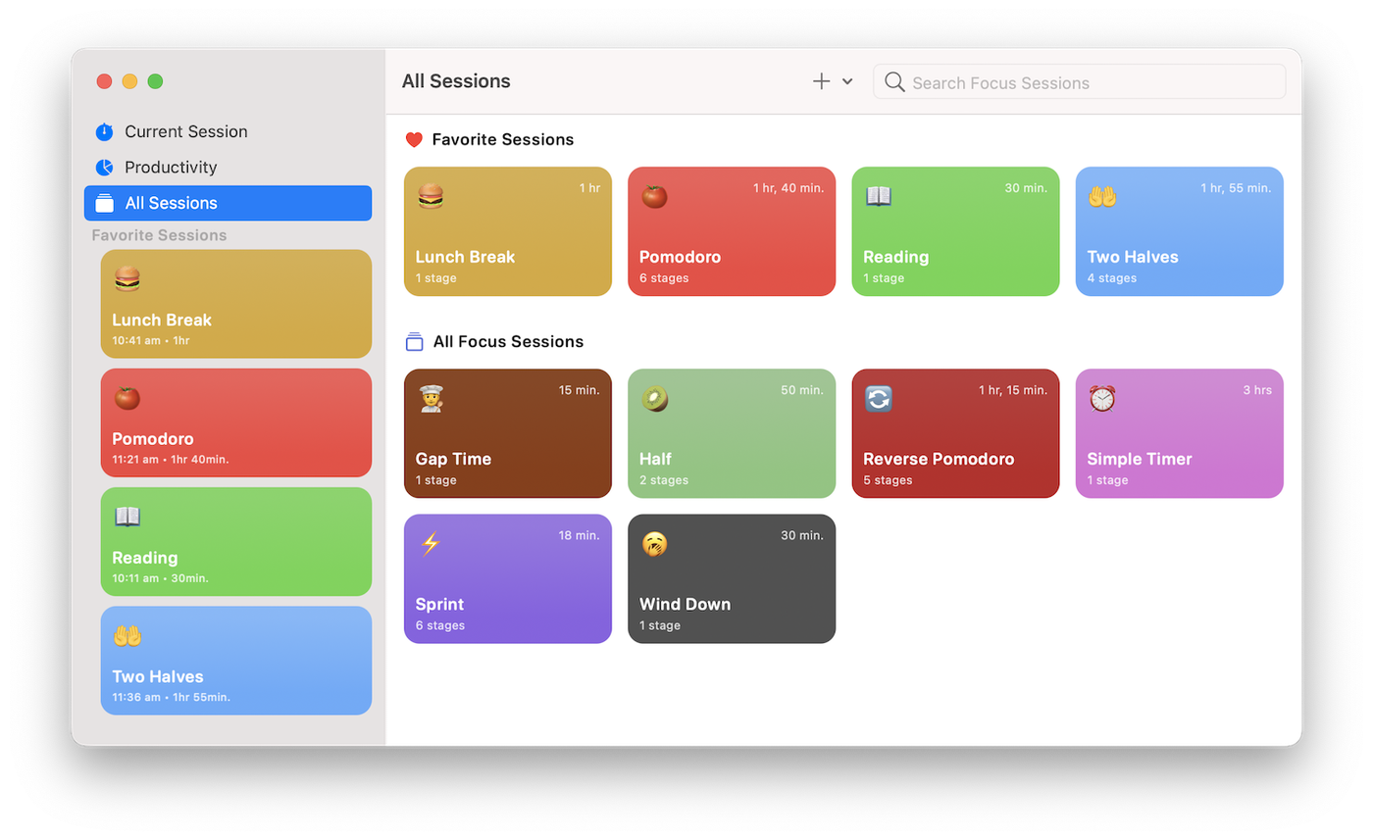
Task: Click the refresh arrows icon on Reverse Pomodoro
Action: (878, 398)
